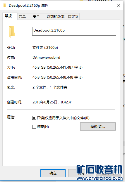Screen dimensions: 125x182
Task: Click the large yellow folder icon
Action: pos(12,32)
